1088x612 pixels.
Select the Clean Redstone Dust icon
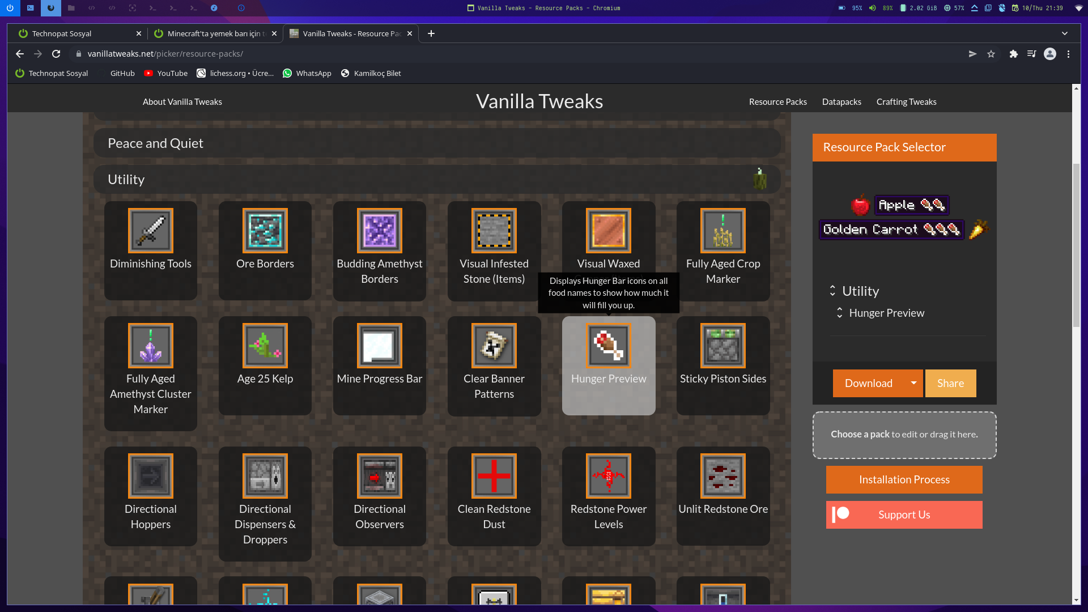494,476
